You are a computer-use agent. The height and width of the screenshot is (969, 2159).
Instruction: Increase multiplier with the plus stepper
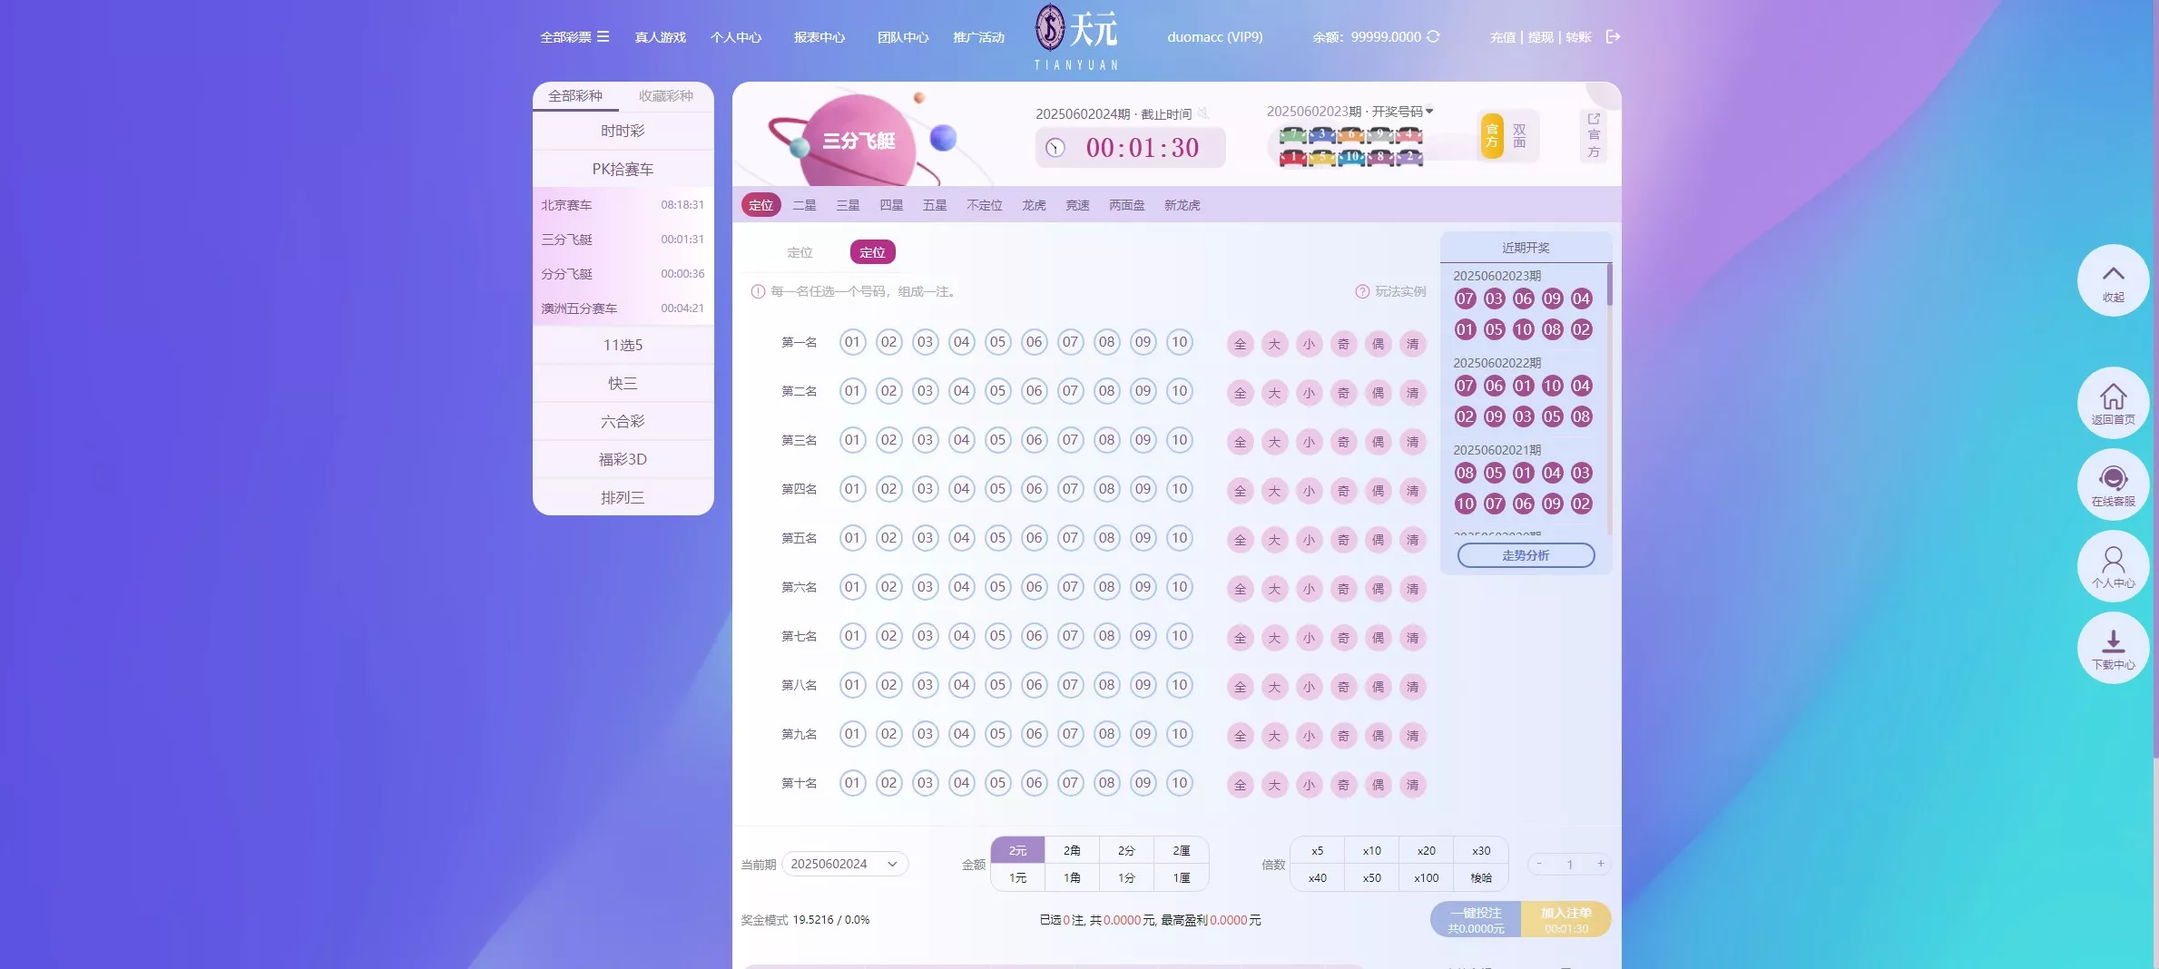1602,864
